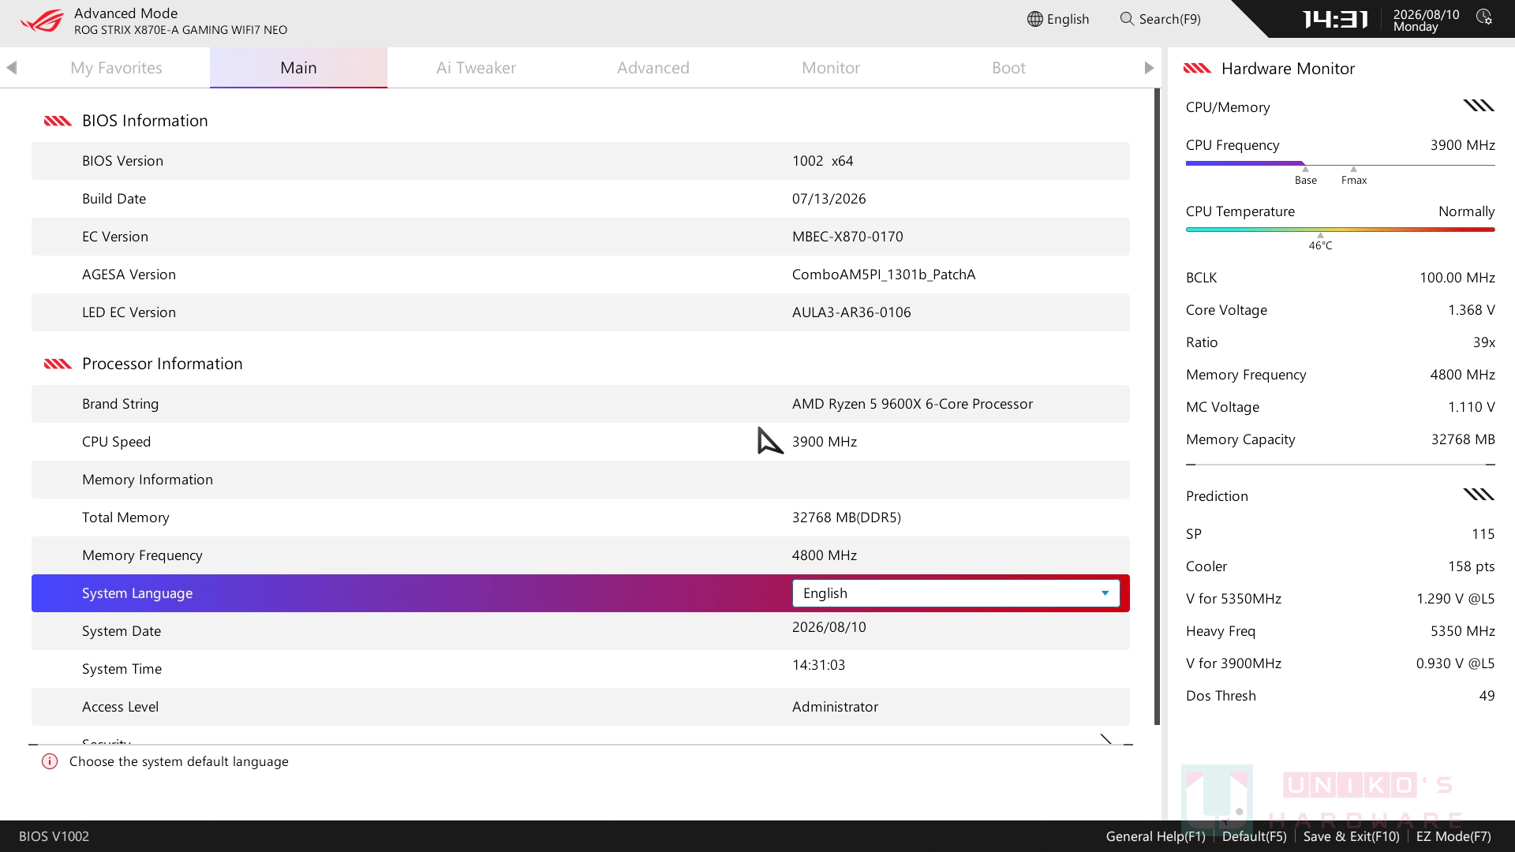Click the ROG STRIX X870E-A model name
The height and width of the screenshot is (852, 1515).
tap(181, 30)
